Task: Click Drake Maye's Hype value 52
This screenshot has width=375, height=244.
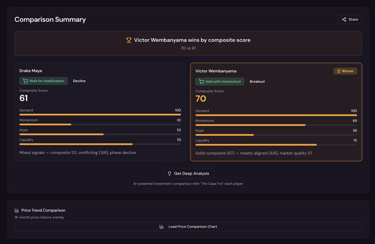Action: (179, 130)
